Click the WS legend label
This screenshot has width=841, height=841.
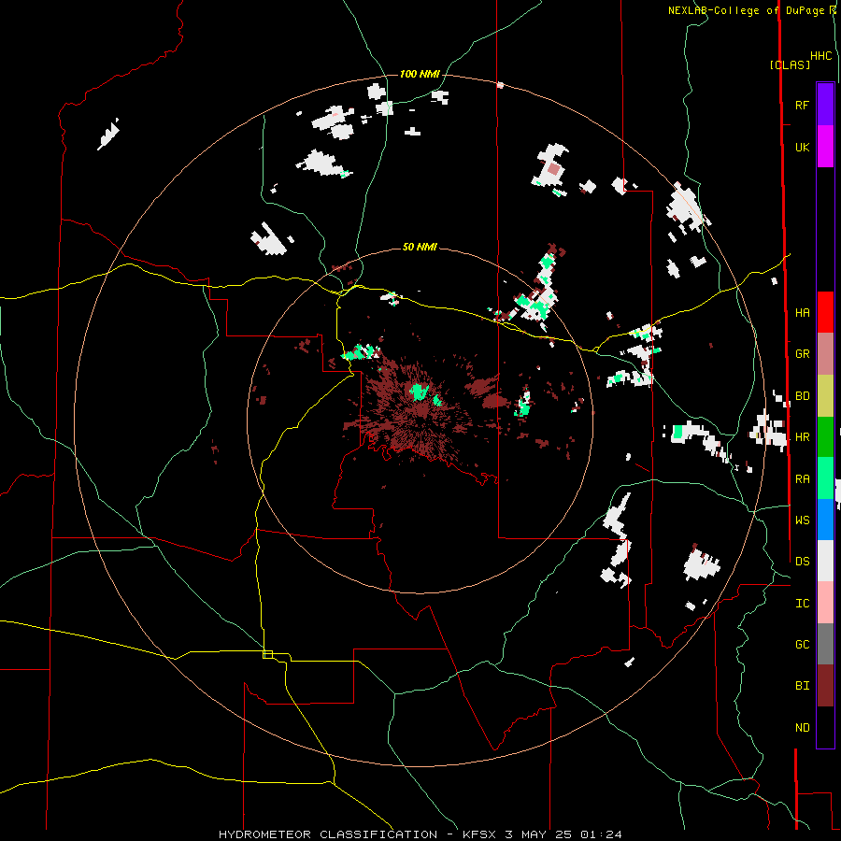coord(802,520)
